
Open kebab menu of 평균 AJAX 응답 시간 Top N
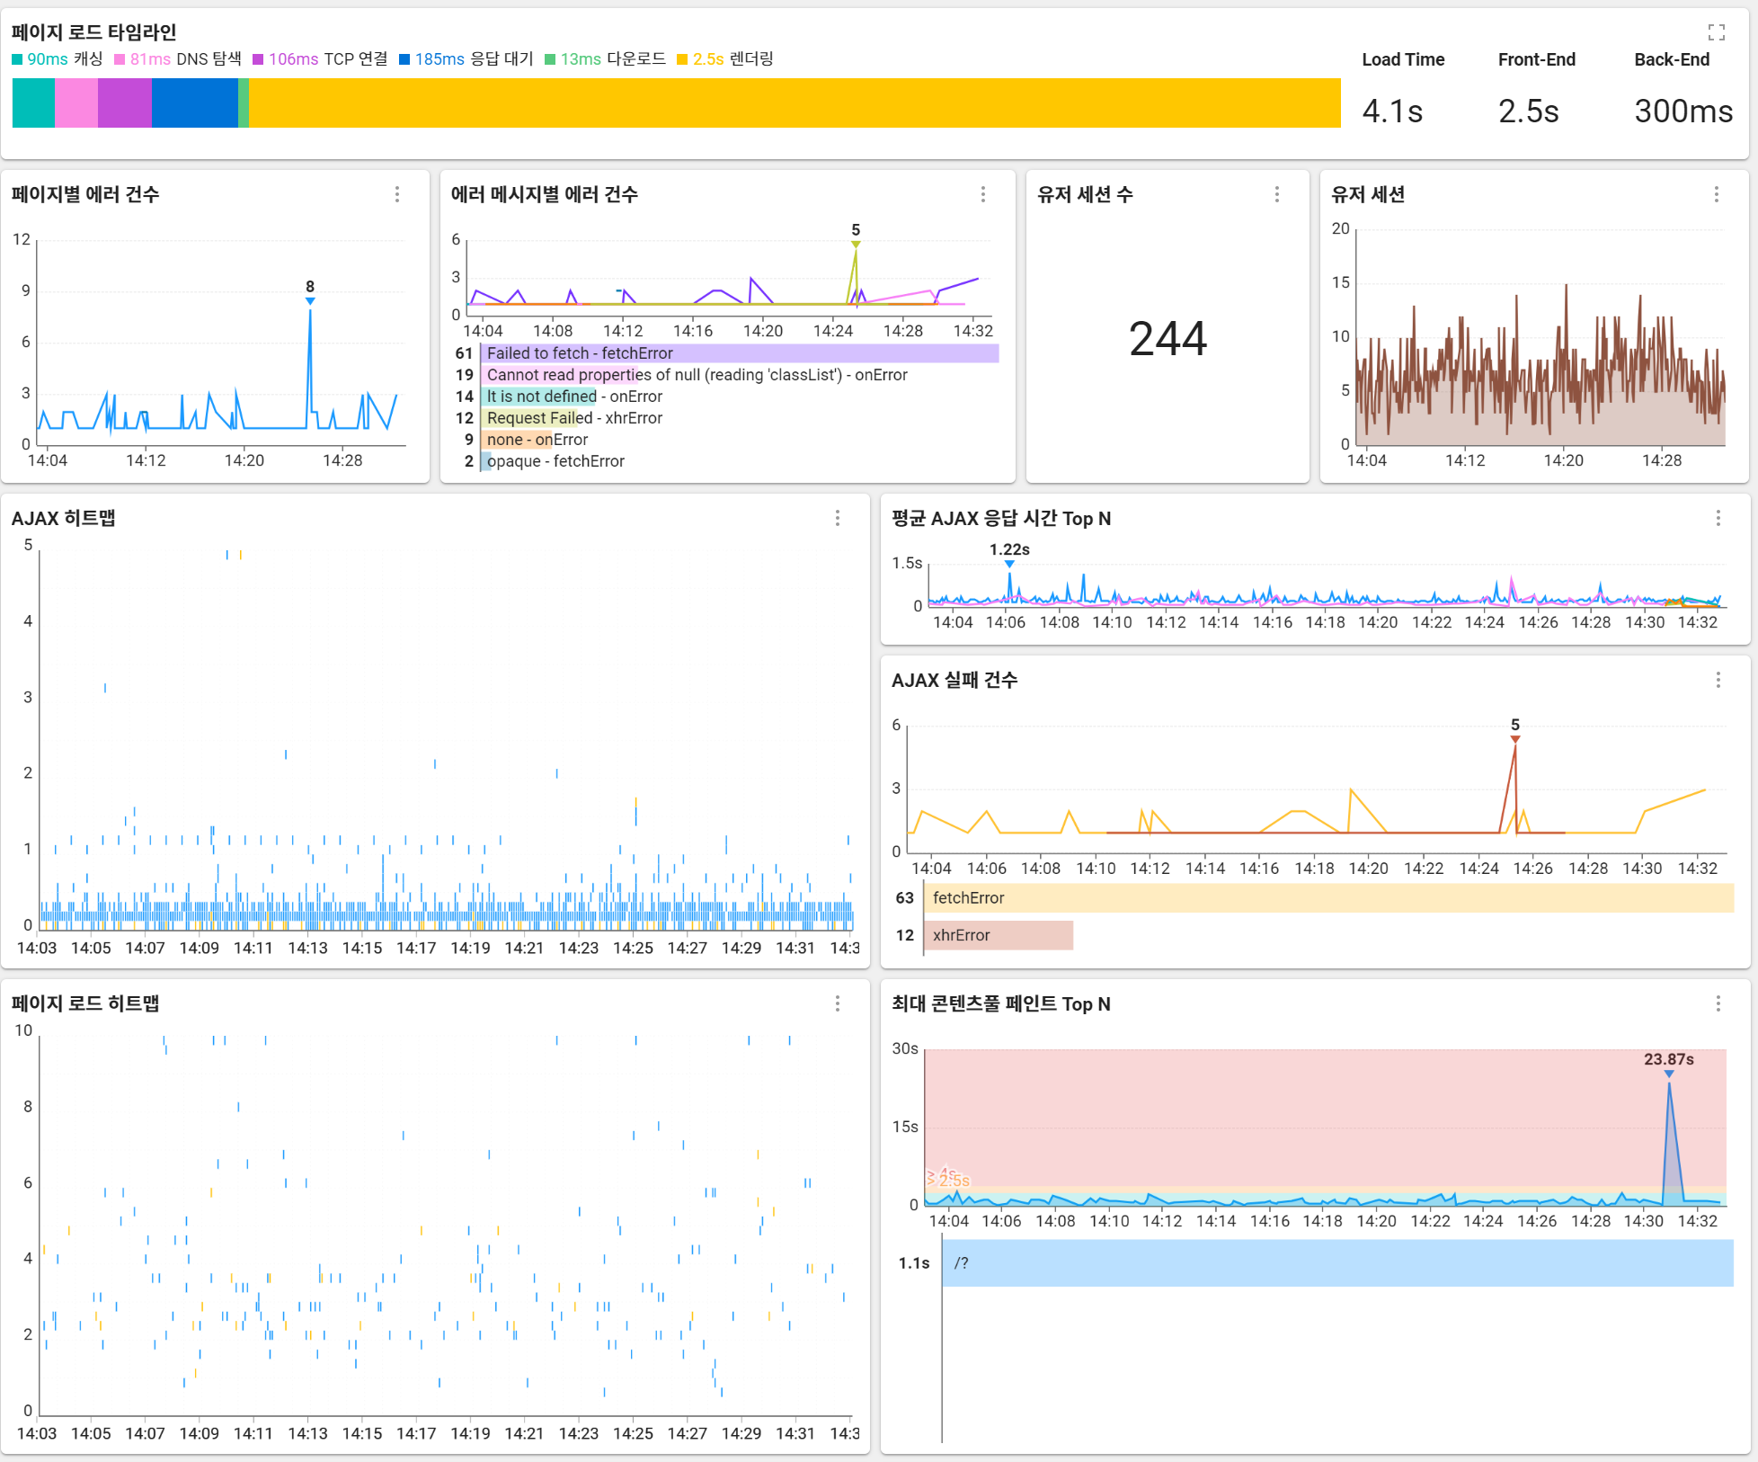[x=1718, y=518]
